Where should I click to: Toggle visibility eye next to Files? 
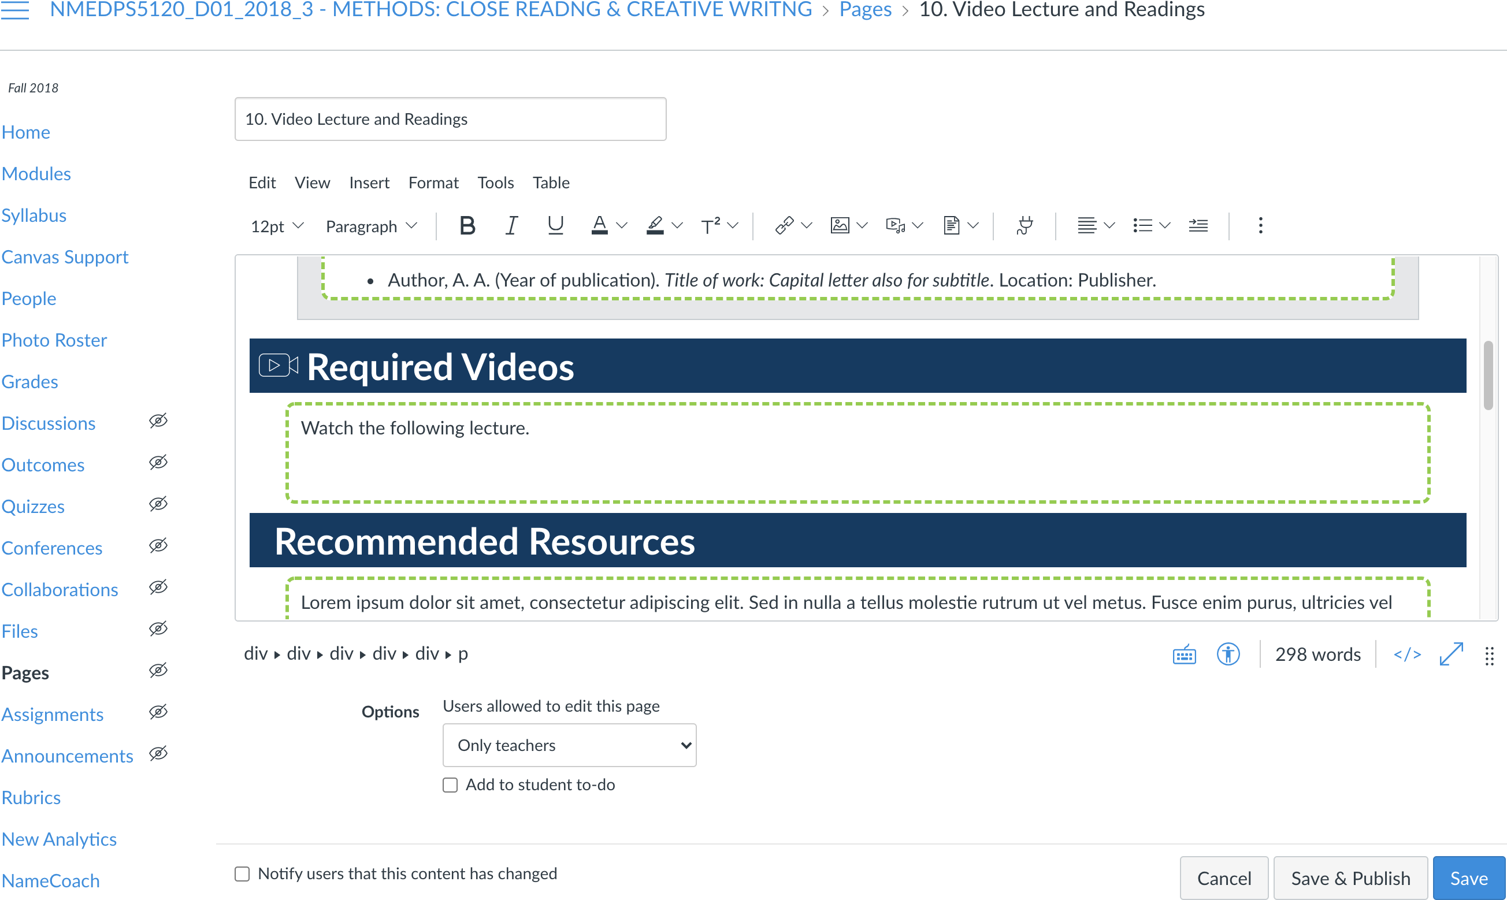point(158,629)
